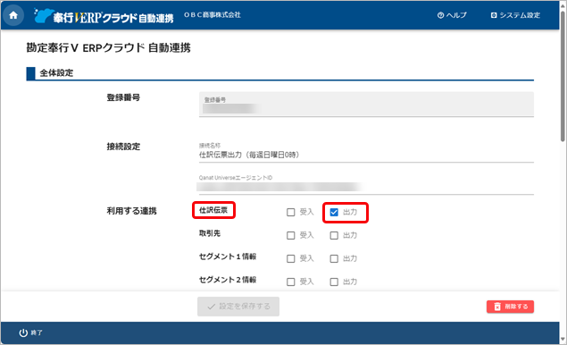Enable 取引先 出力 checkbox
This screenshot has width=567, height=345.
pyautogui.click(x=334, y=235)
